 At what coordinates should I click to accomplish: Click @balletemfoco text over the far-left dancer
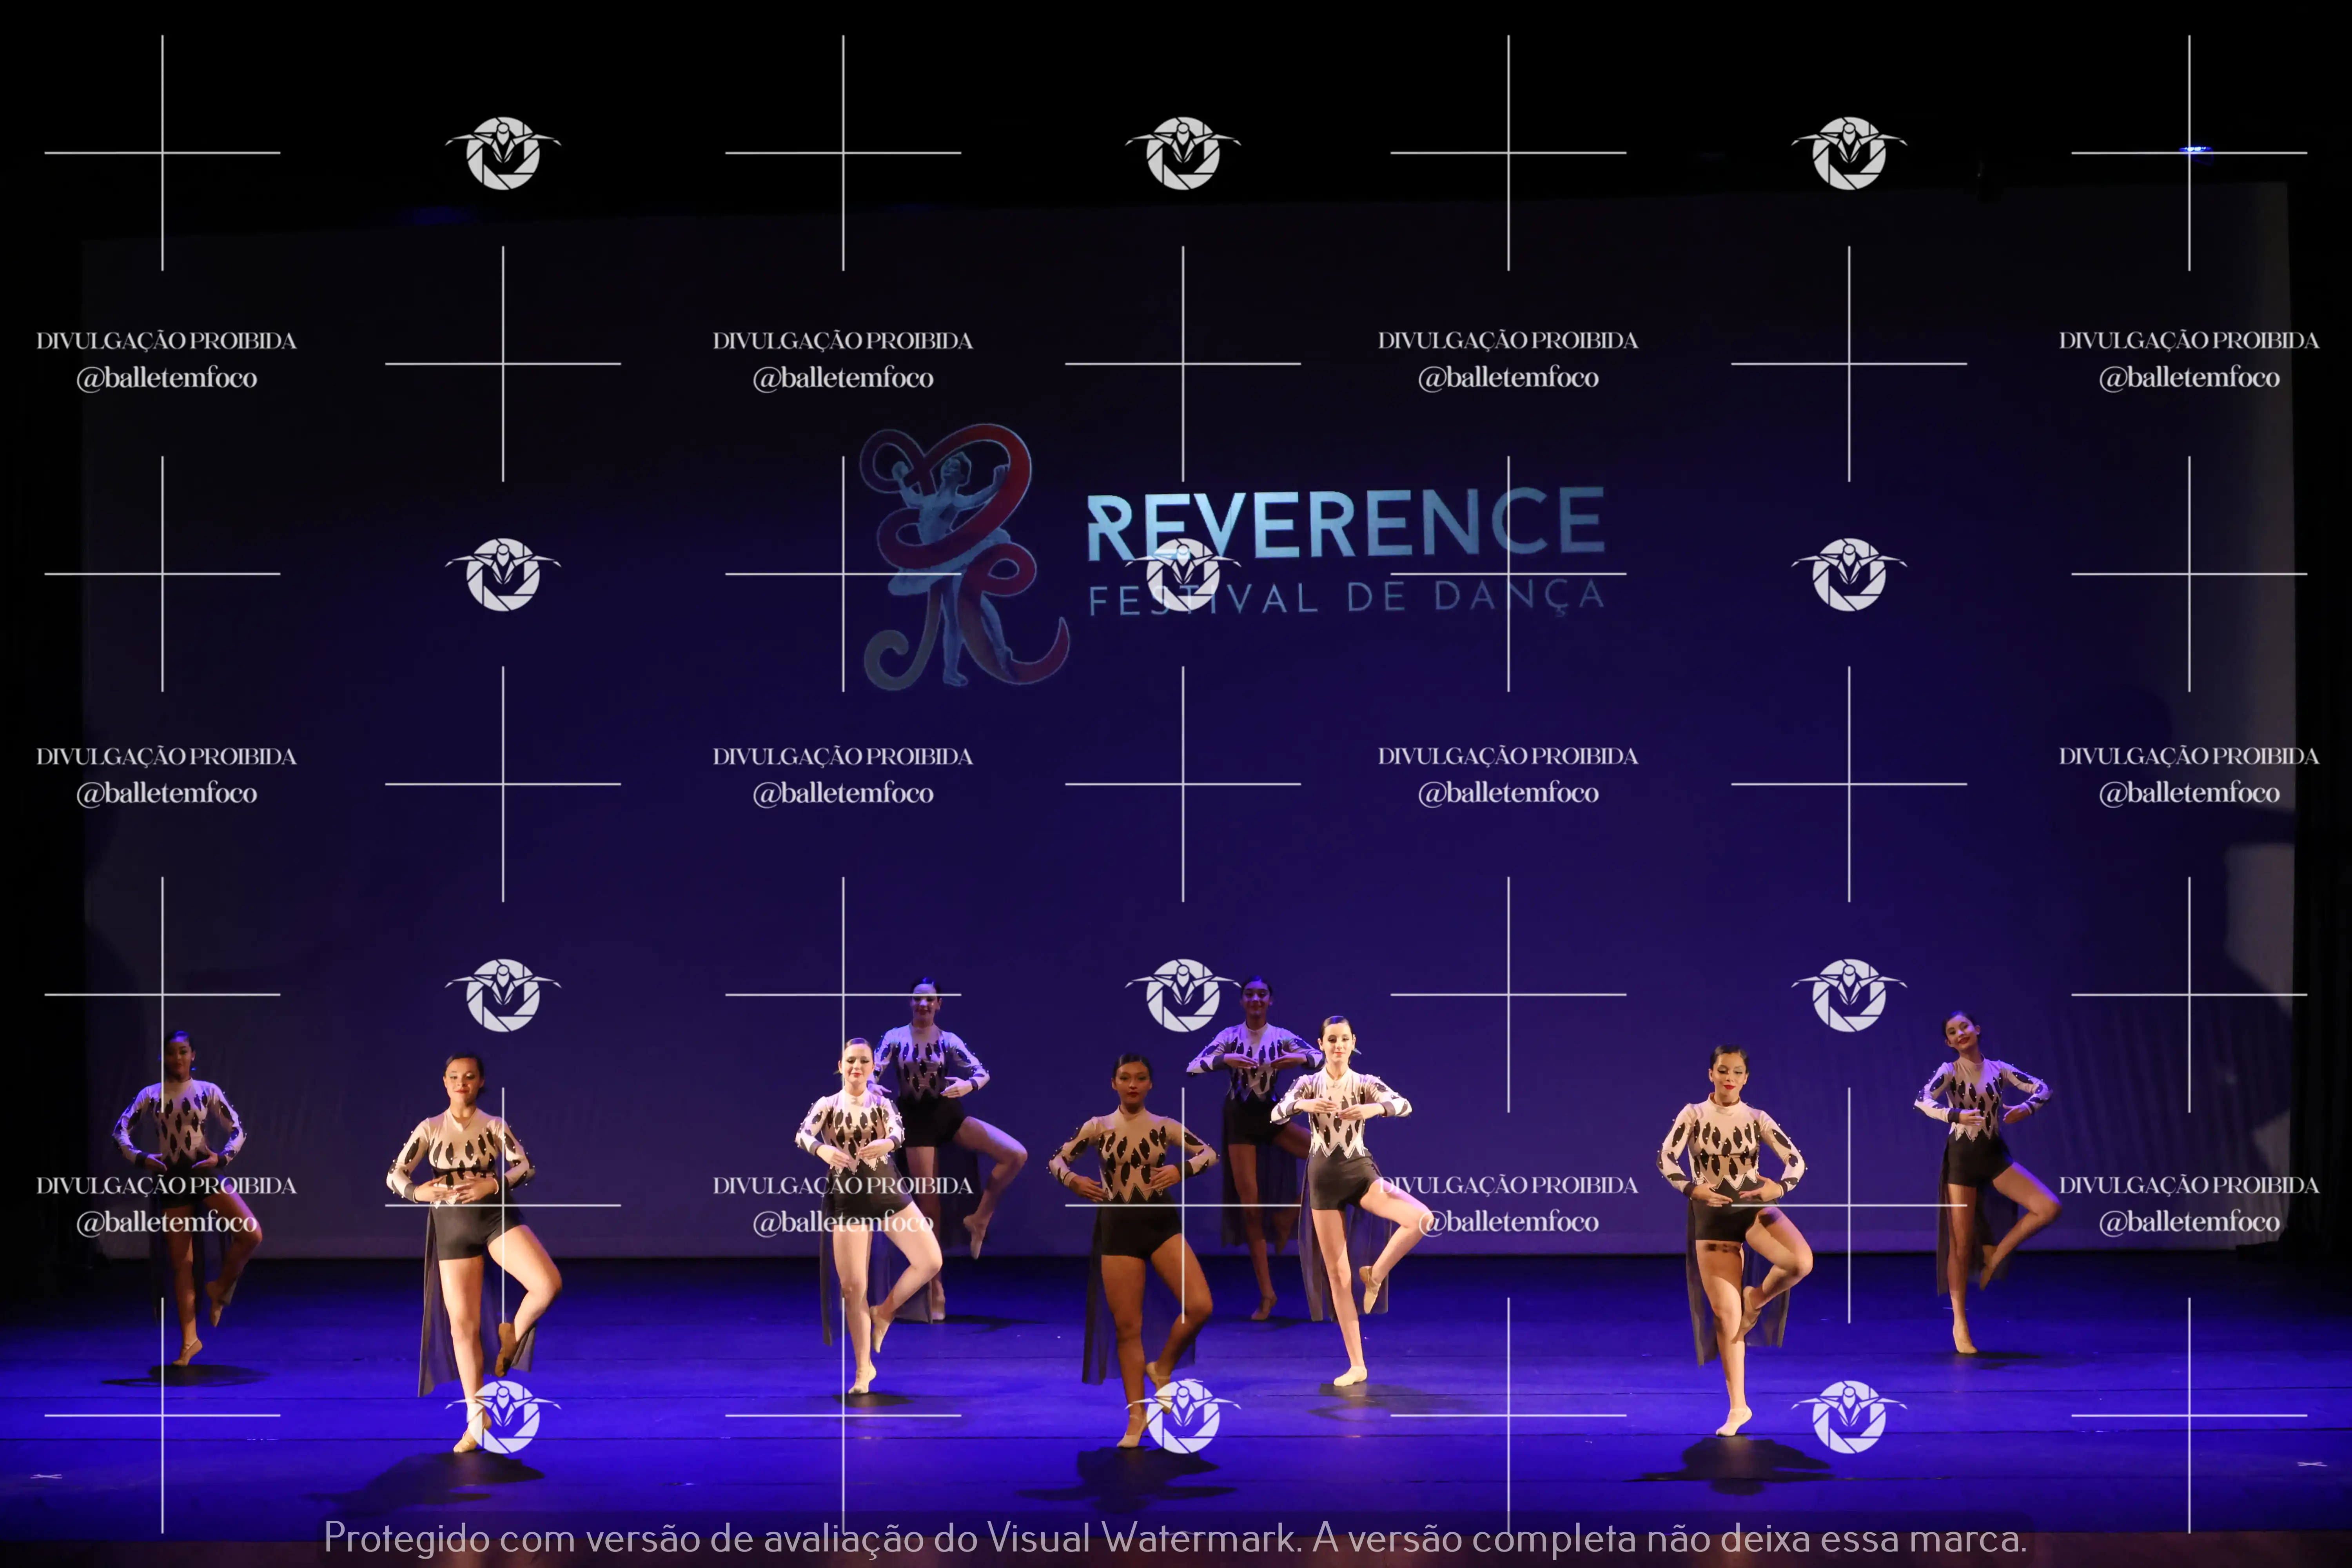(167, 1222)
